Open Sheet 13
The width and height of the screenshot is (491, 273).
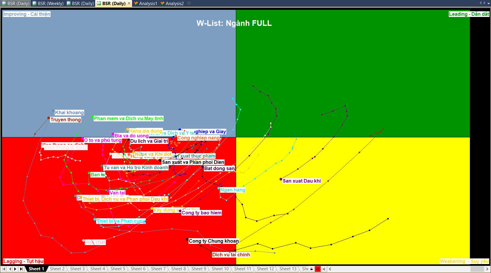(288, 269)
